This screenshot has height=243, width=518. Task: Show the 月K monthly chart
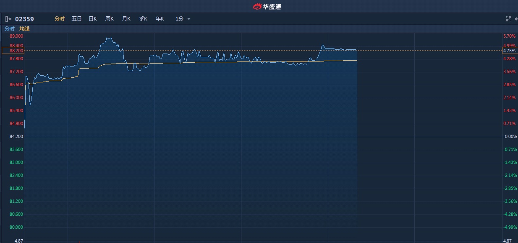click(126, 19)
